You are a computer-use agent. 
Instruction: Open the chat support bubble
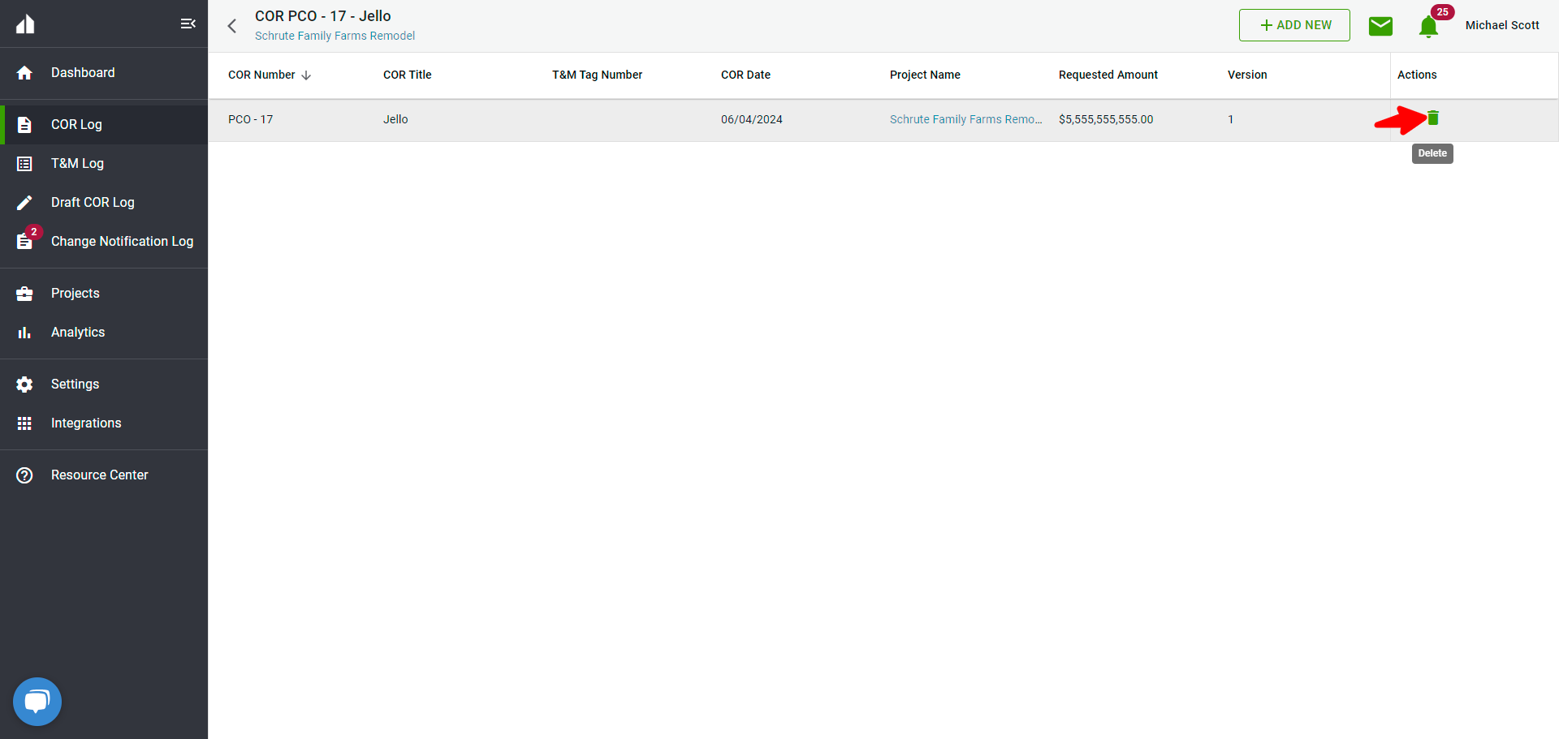point(37,701)
